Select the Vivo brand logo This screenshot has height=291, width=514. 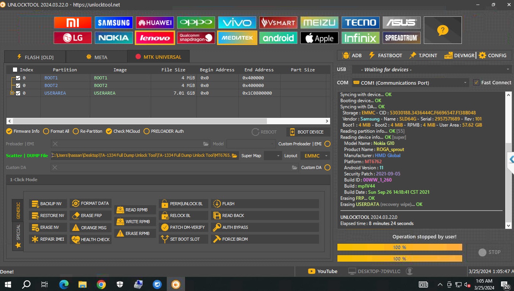(237, 23)
